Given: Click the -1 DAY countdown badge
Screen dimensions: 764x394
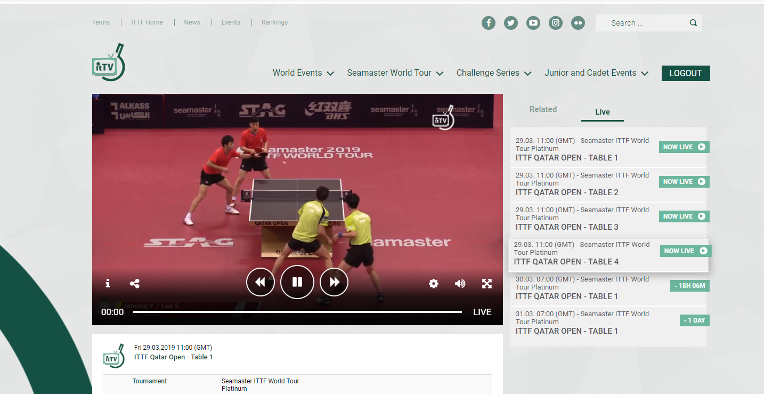Looking at the screenshot, I should [x=695, y=320].
